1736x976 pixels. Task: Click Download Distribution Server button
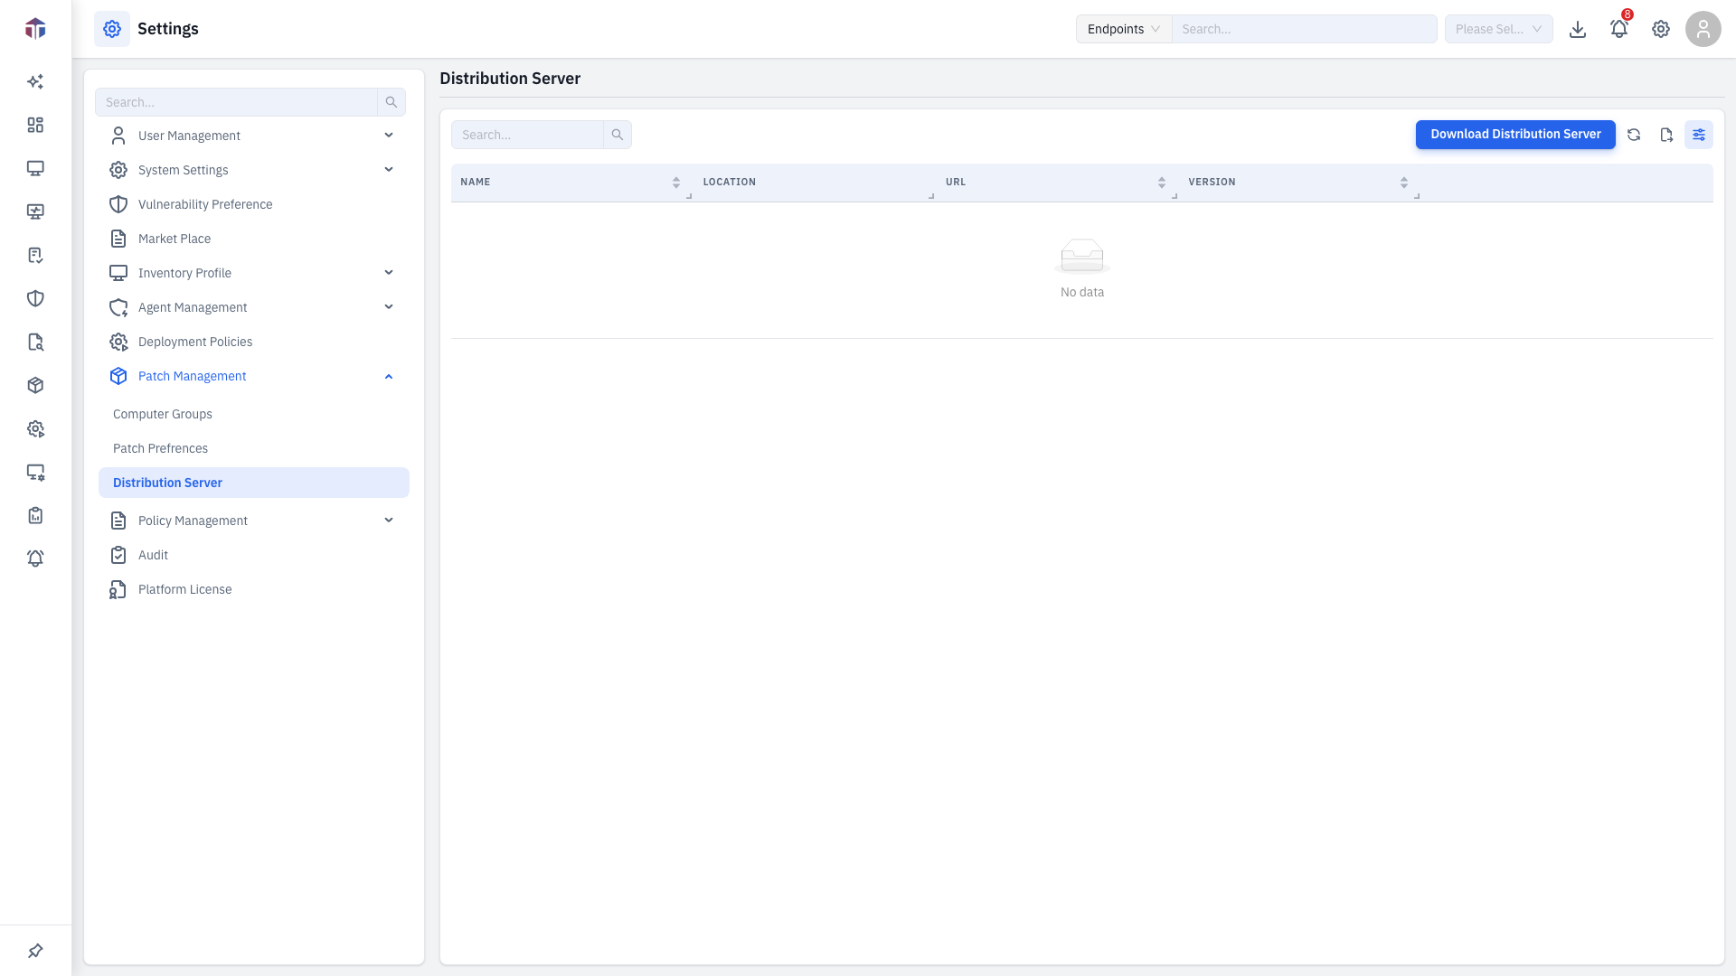point(1515,135)
